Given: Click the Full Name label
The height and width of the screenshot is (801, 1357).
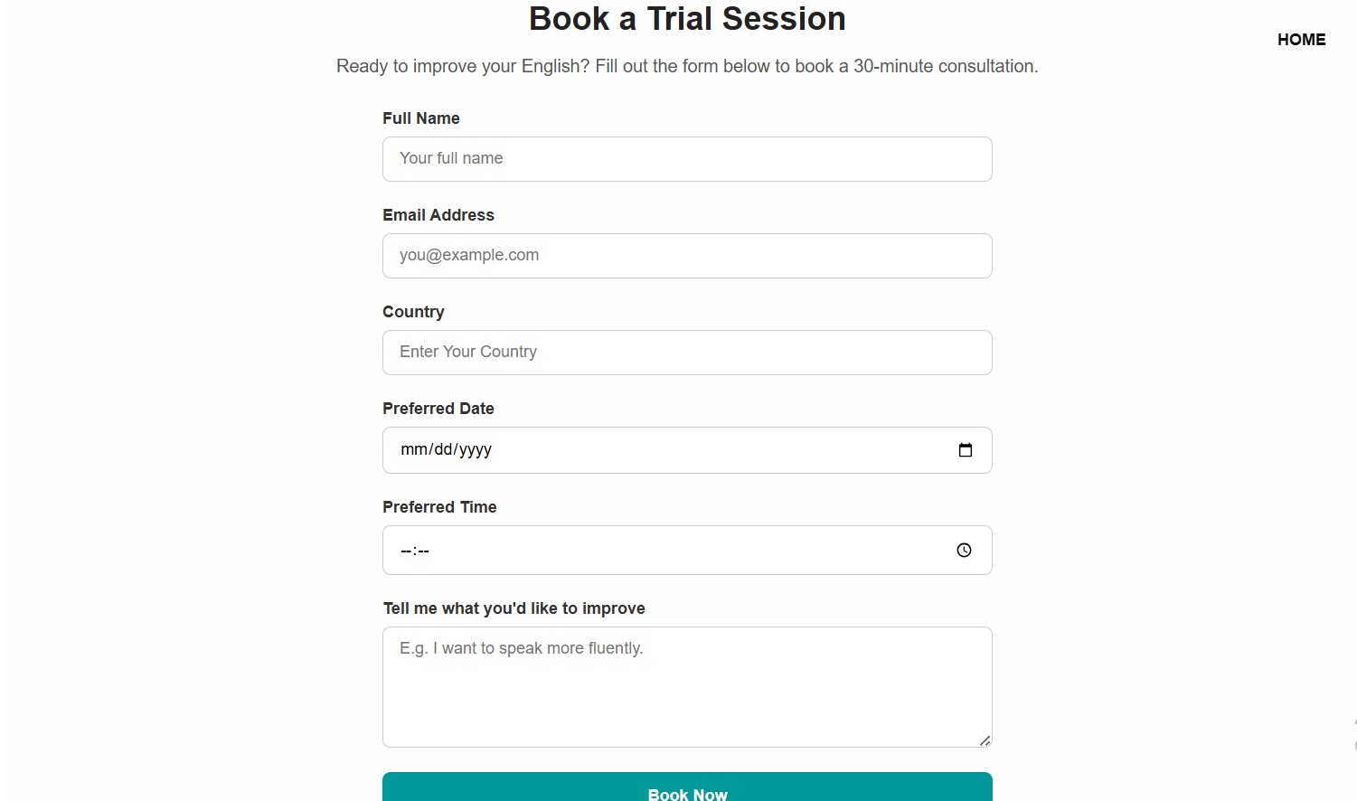Looking at the screenshot, I should [x=421, y=118].
